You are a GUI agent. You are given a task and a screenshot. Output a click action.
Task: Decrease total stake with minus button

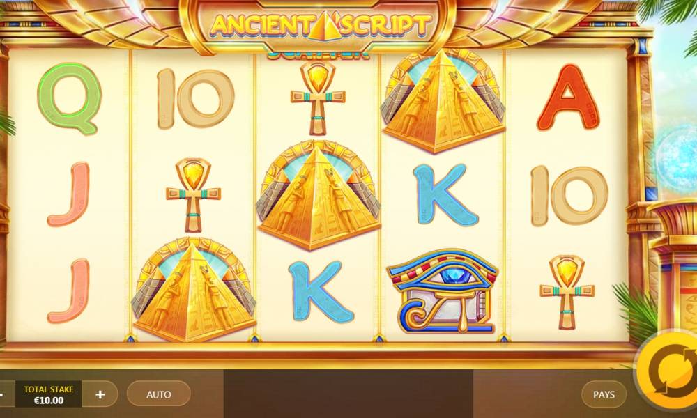point(3,394)
